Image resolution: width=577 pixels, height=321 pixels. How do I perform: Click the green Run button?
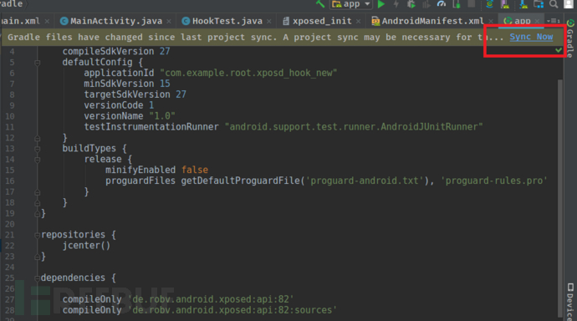point(381,4)
